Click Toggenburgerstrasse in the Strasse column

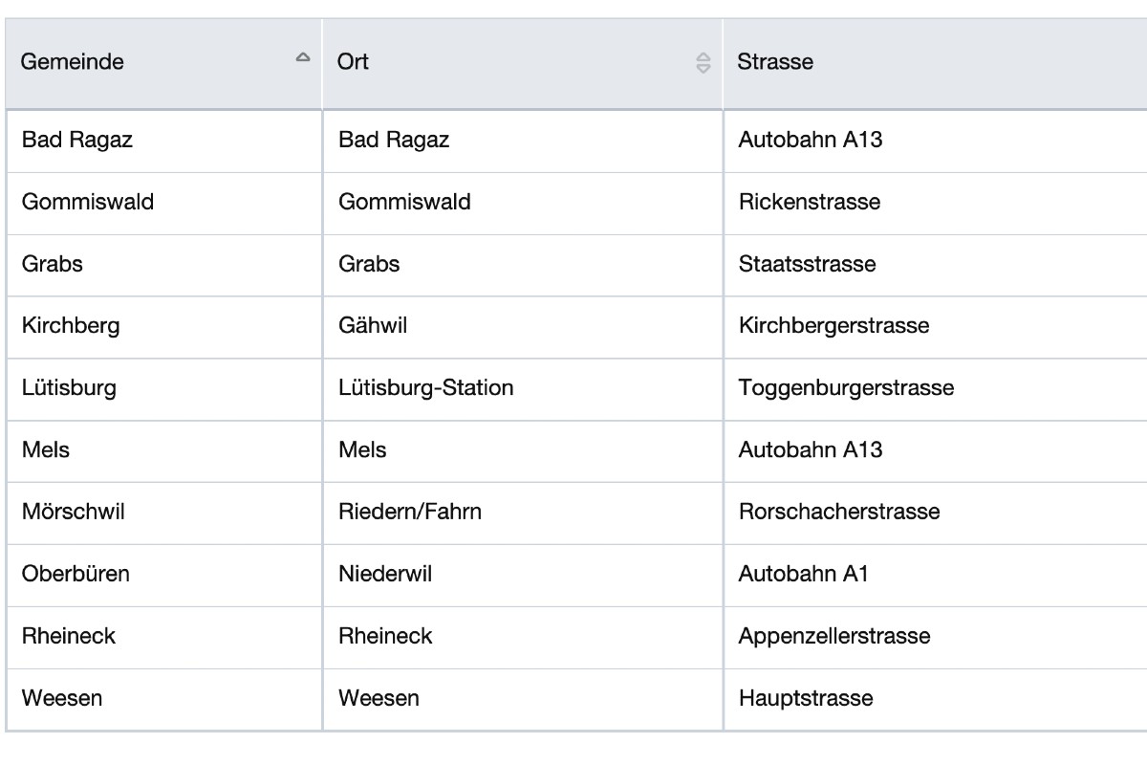coord(845,388)
